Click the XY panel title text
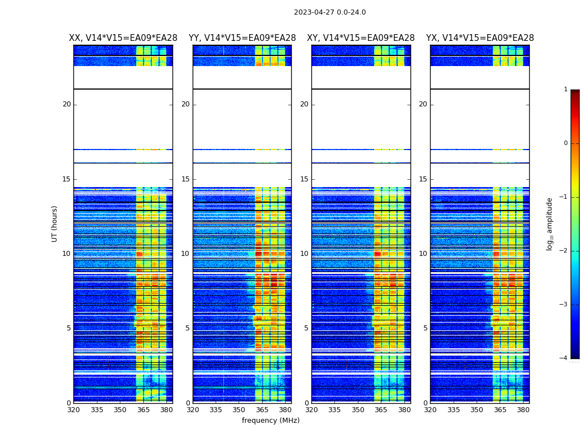 [x=361, y=38]
